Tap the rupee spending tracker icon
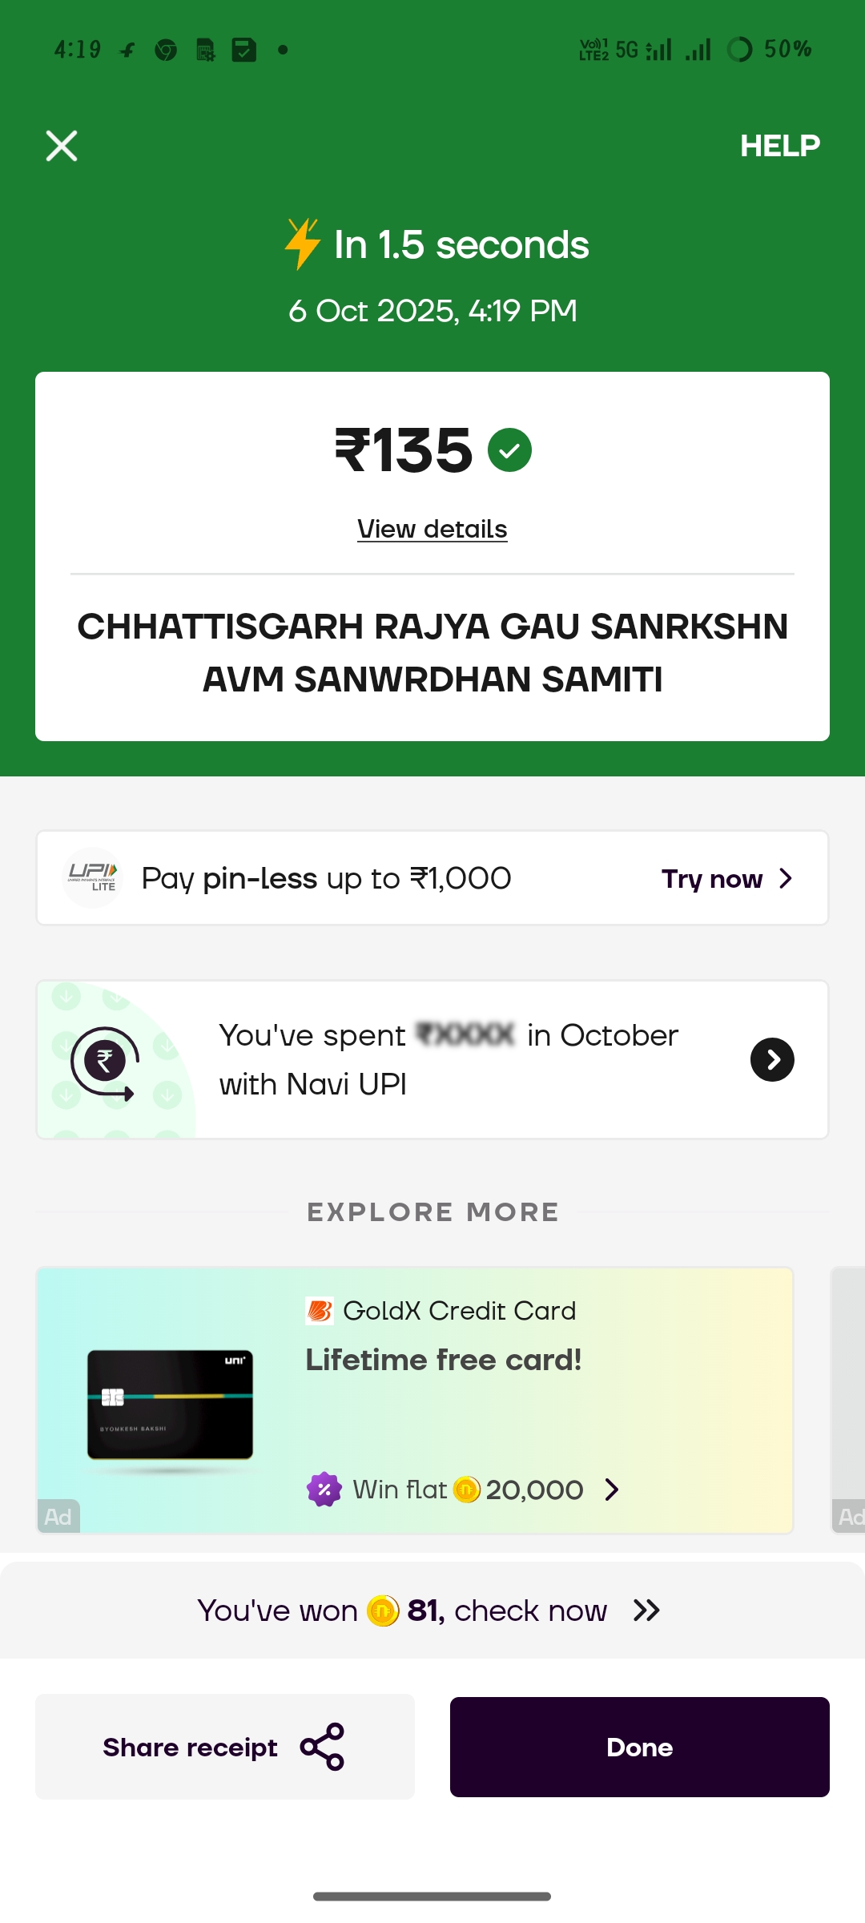This screenshot has height=1923, width=865. (105, 1062)
